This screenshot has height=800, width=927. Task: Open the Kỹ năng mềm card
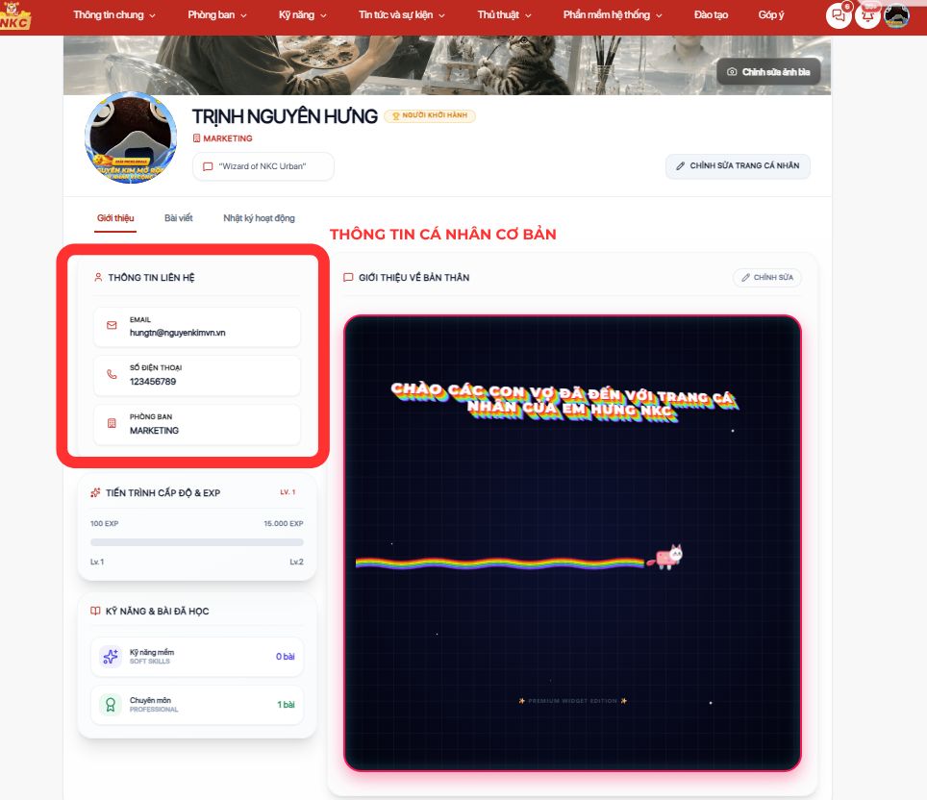coord(197,657)
